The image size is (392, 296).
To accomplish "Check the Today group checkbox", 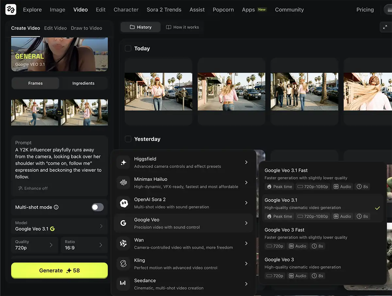I will click(x=128, y=48).
